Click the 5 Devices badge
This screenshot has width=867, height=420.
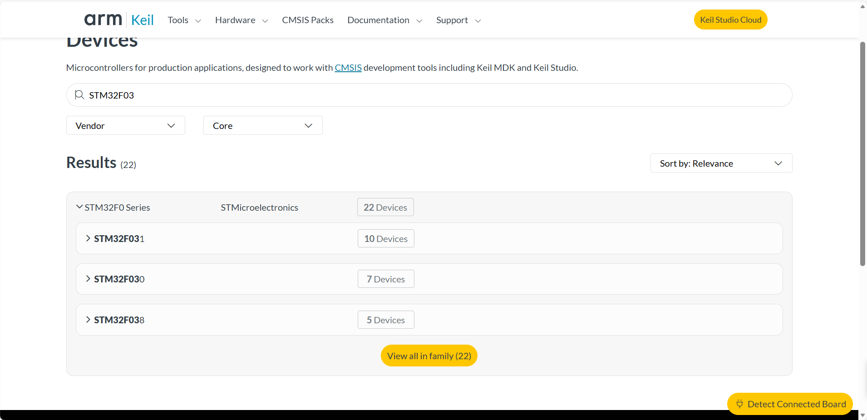pos(386,320)
